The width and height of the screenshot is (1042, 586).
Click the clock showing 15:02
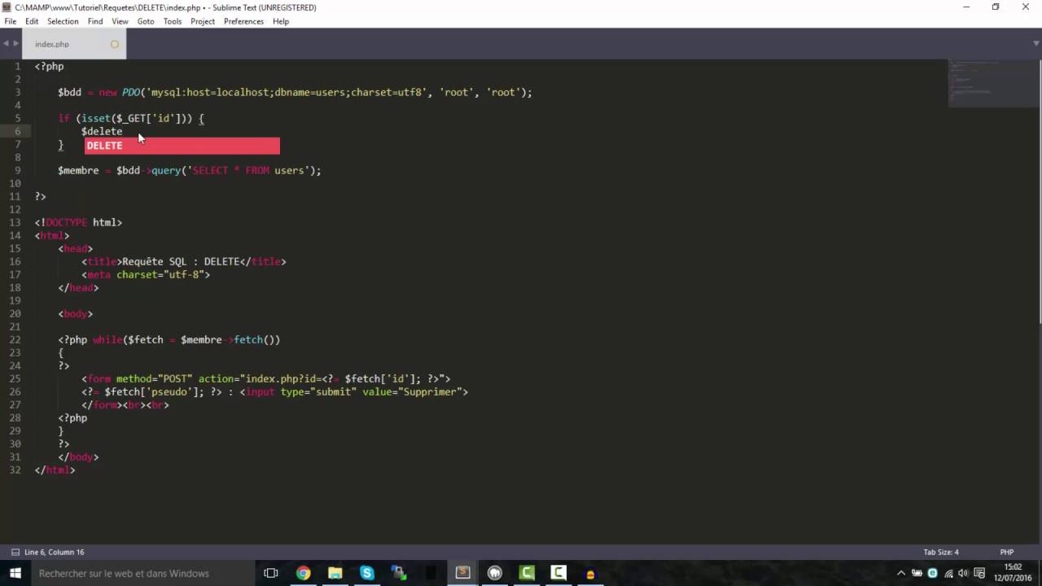tap(1012, 572)
